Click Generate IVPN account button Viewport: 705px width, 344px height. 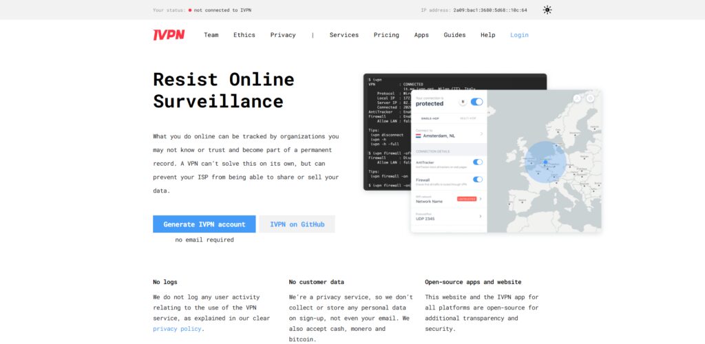pyautogui.click(x=204, y=224)
